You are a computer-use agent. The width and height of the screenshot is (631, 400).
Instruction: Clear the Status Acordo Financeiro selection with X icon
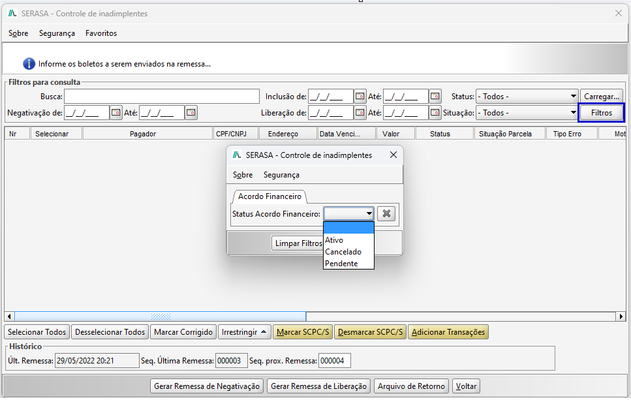point(386,213)
